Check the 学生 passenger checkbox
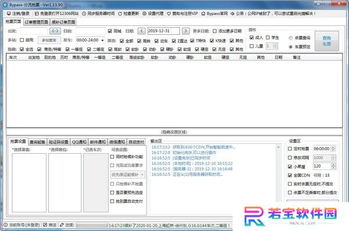The image size is (349, 231). [268, 38]
